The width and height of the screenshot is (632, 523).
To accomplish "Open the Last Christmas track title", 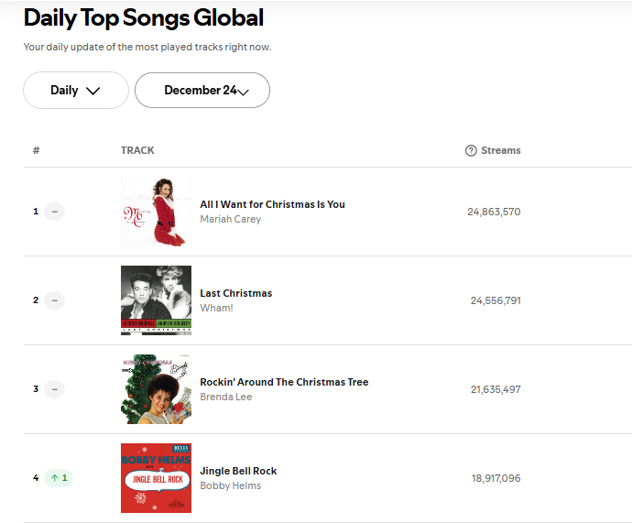I will coord(235,293).
